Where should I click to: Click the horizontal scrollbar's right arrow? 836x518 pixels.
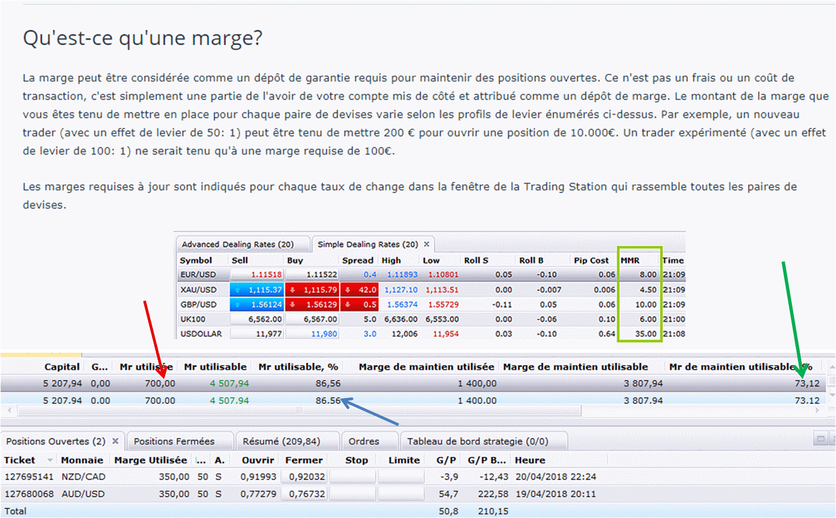point(818,411)
